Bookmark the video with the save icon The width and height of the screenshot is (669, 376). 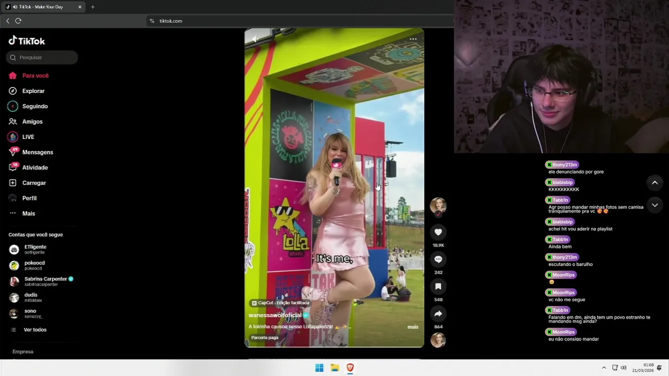pyautogui.click(x=438, y=286)
